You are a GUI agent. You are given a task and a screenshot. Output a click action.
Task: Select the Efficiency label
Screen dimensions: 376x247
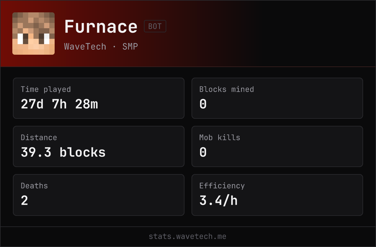click(x=222, y=186)
